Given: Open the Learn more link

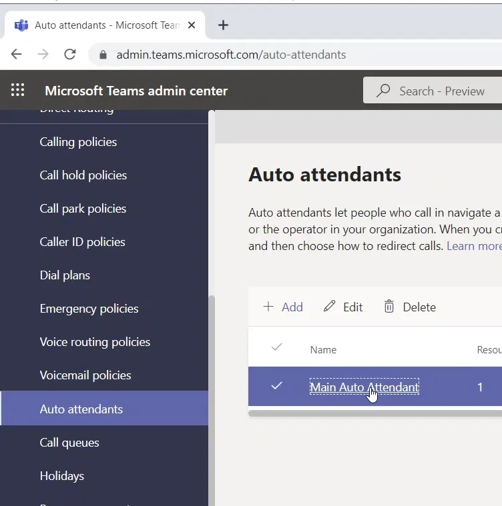Looking at the screenshot, I should pyautogui.click(x=474, y=246).
